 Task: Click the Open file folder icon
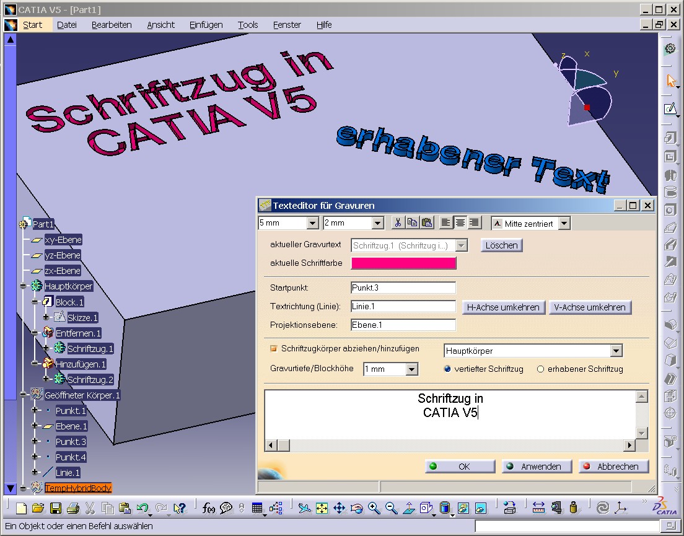coord(38,508)
